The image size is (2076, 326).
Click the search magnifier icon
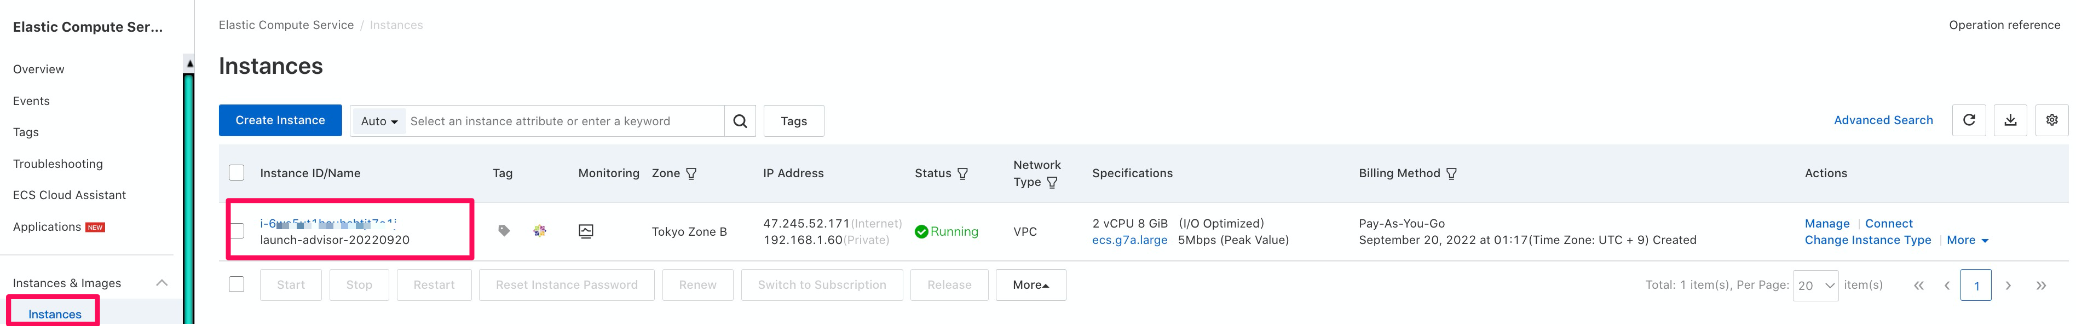pyautogui.click(x=740, y=121)
